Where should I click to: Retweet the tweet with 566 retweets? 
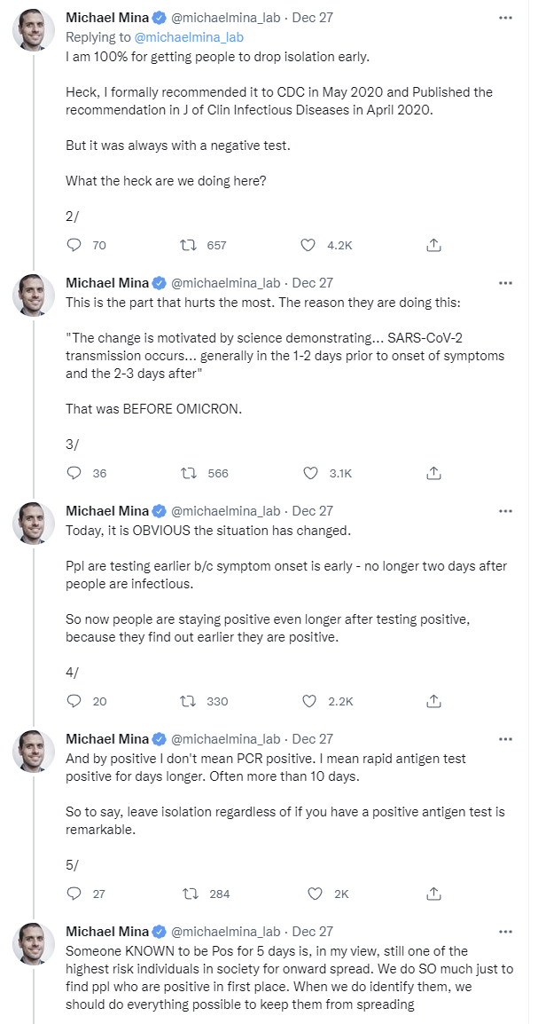188,473
